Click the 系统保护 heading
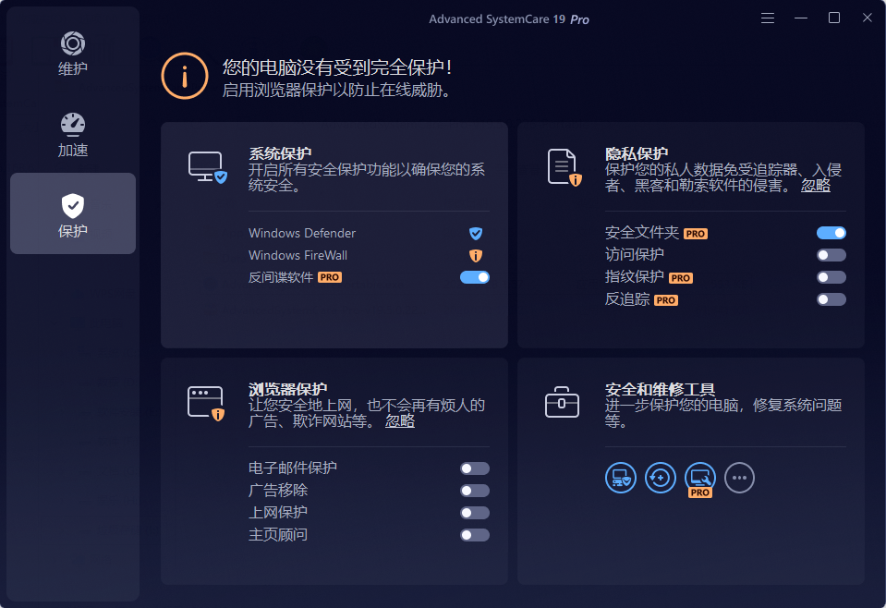The image size is (886, 608). (280, 153)
